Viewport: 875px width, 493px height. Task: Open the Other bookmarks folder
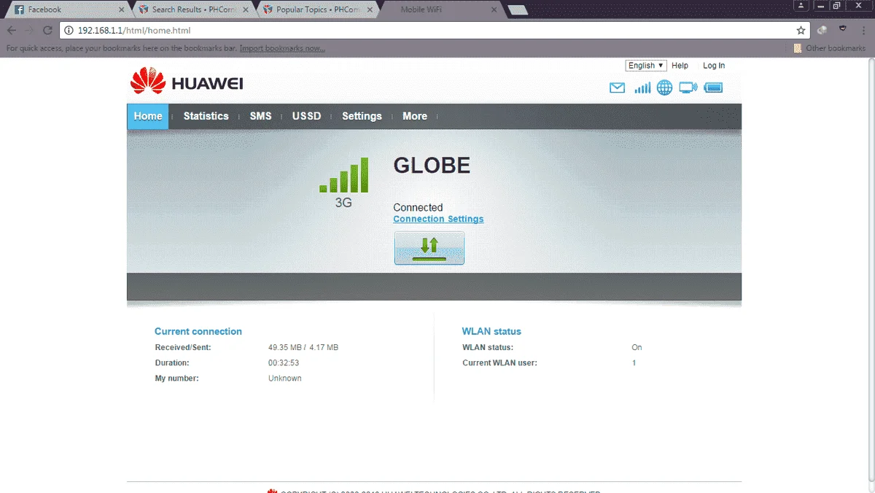coord(830,49)
